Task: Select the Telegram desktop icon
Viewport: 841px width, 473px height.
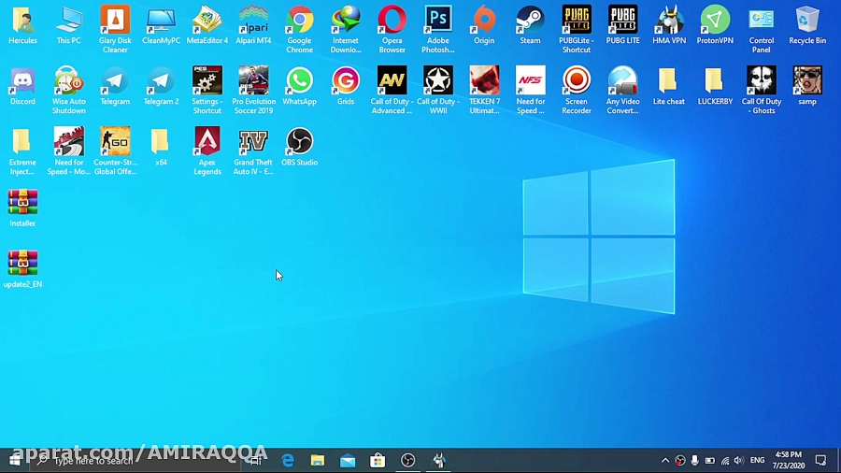Action: pyautogui.click(x=115, y=86)
